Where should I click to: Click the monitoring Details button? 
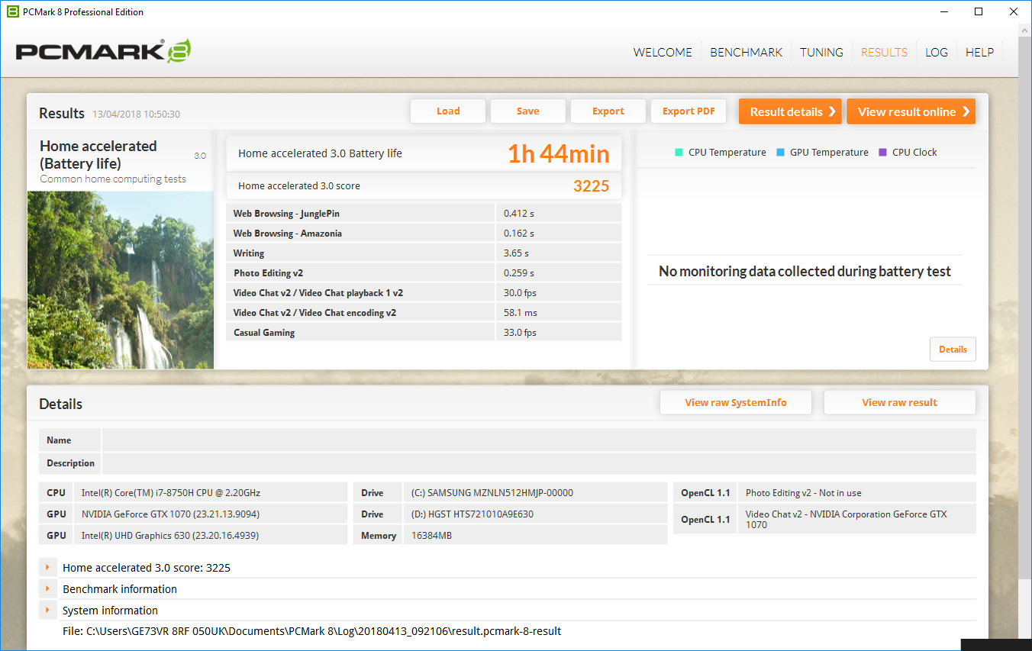[953, 350]
